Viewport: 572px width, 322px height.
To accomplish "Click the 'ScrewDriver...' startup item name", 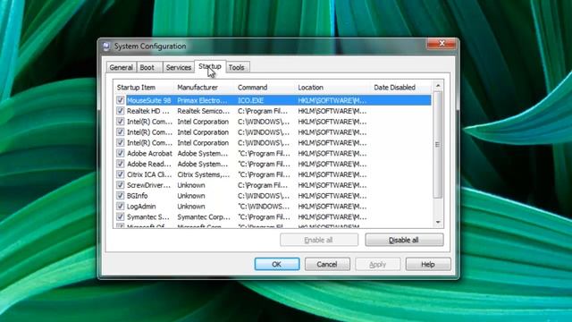I will click(148, 185).
